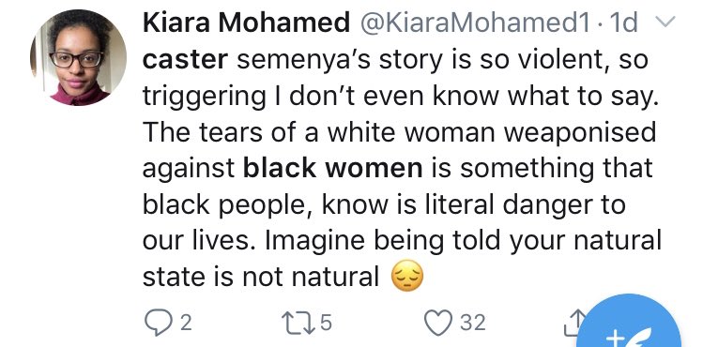
Task: Click the line 'our lives. Imagine being told'
Action: tap(402, 241)
